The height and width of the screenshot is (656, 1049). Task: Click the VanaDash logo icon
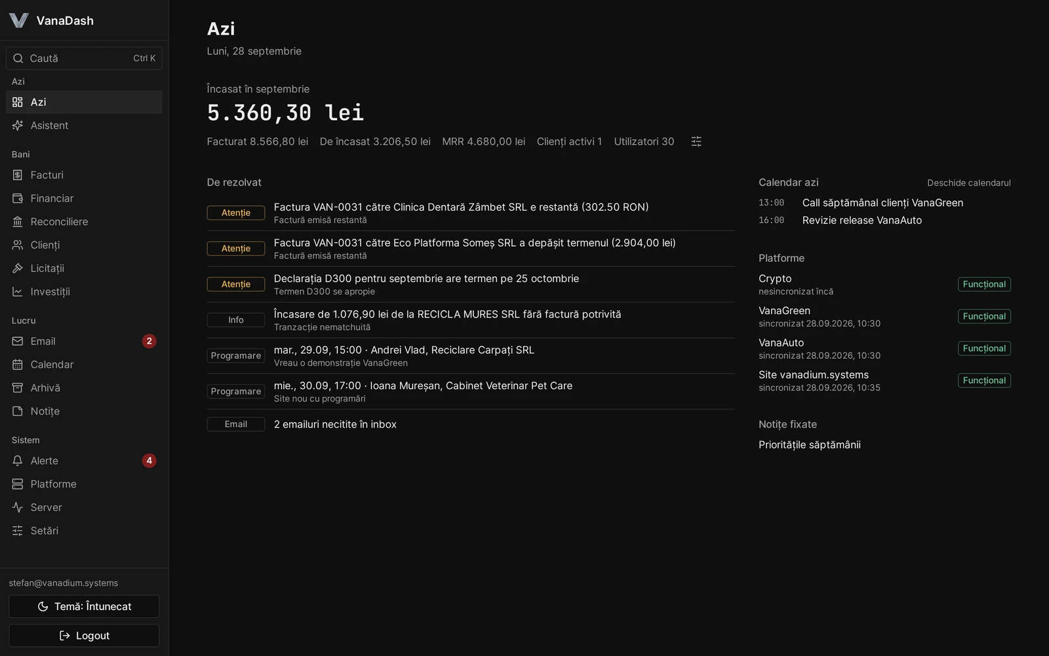(19, 20)
